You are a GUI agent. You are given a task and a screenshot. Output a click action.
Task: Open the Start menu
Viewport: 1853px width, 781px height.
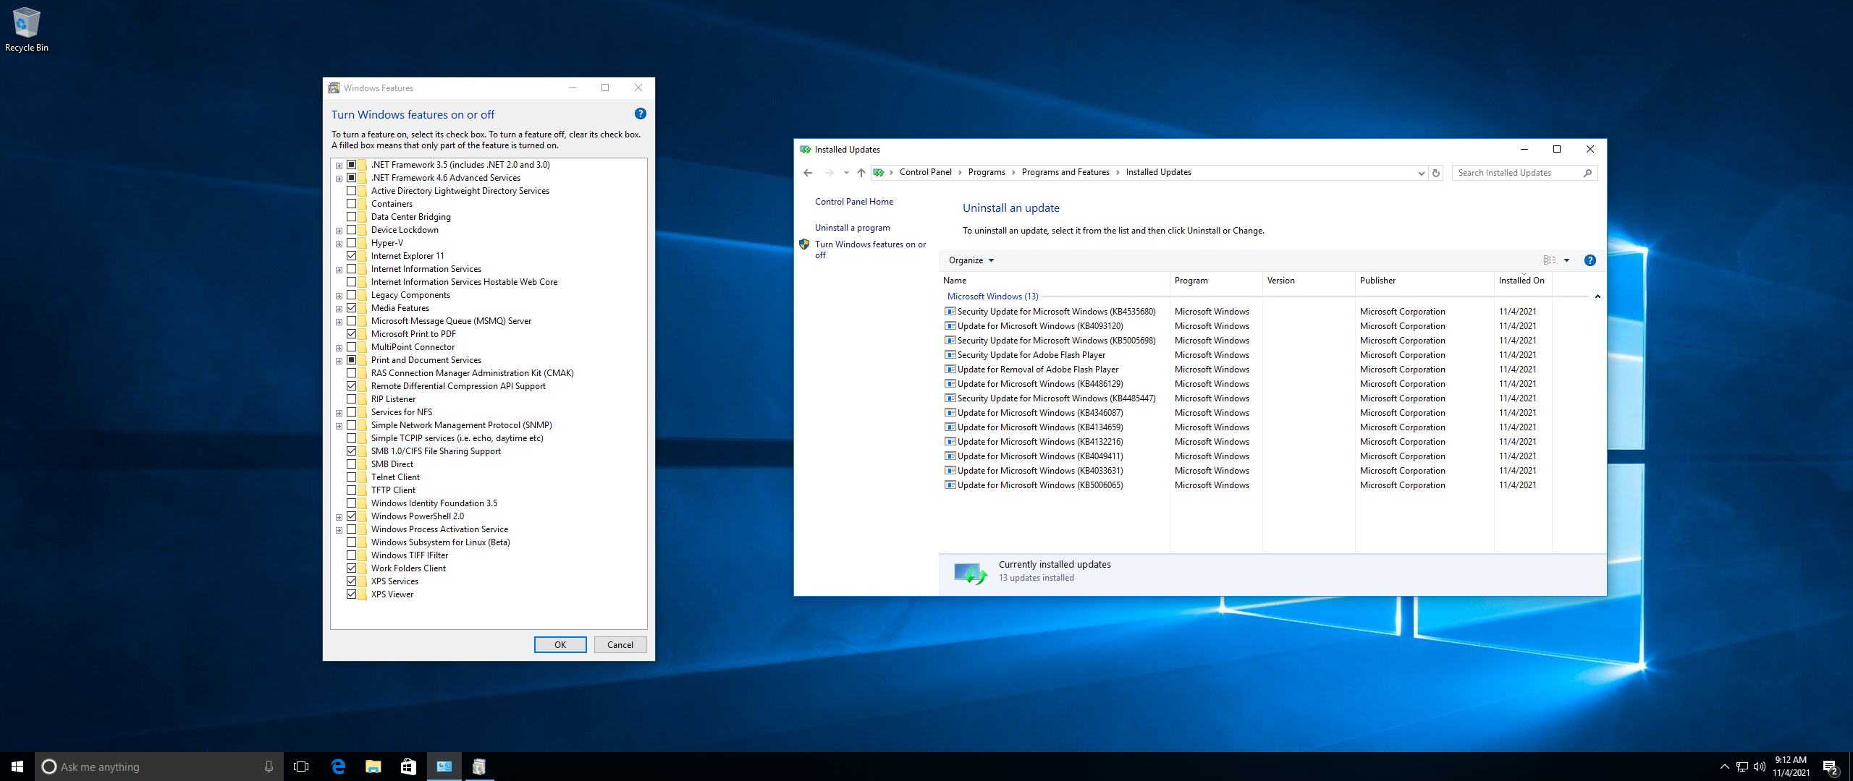pos(17,767)
